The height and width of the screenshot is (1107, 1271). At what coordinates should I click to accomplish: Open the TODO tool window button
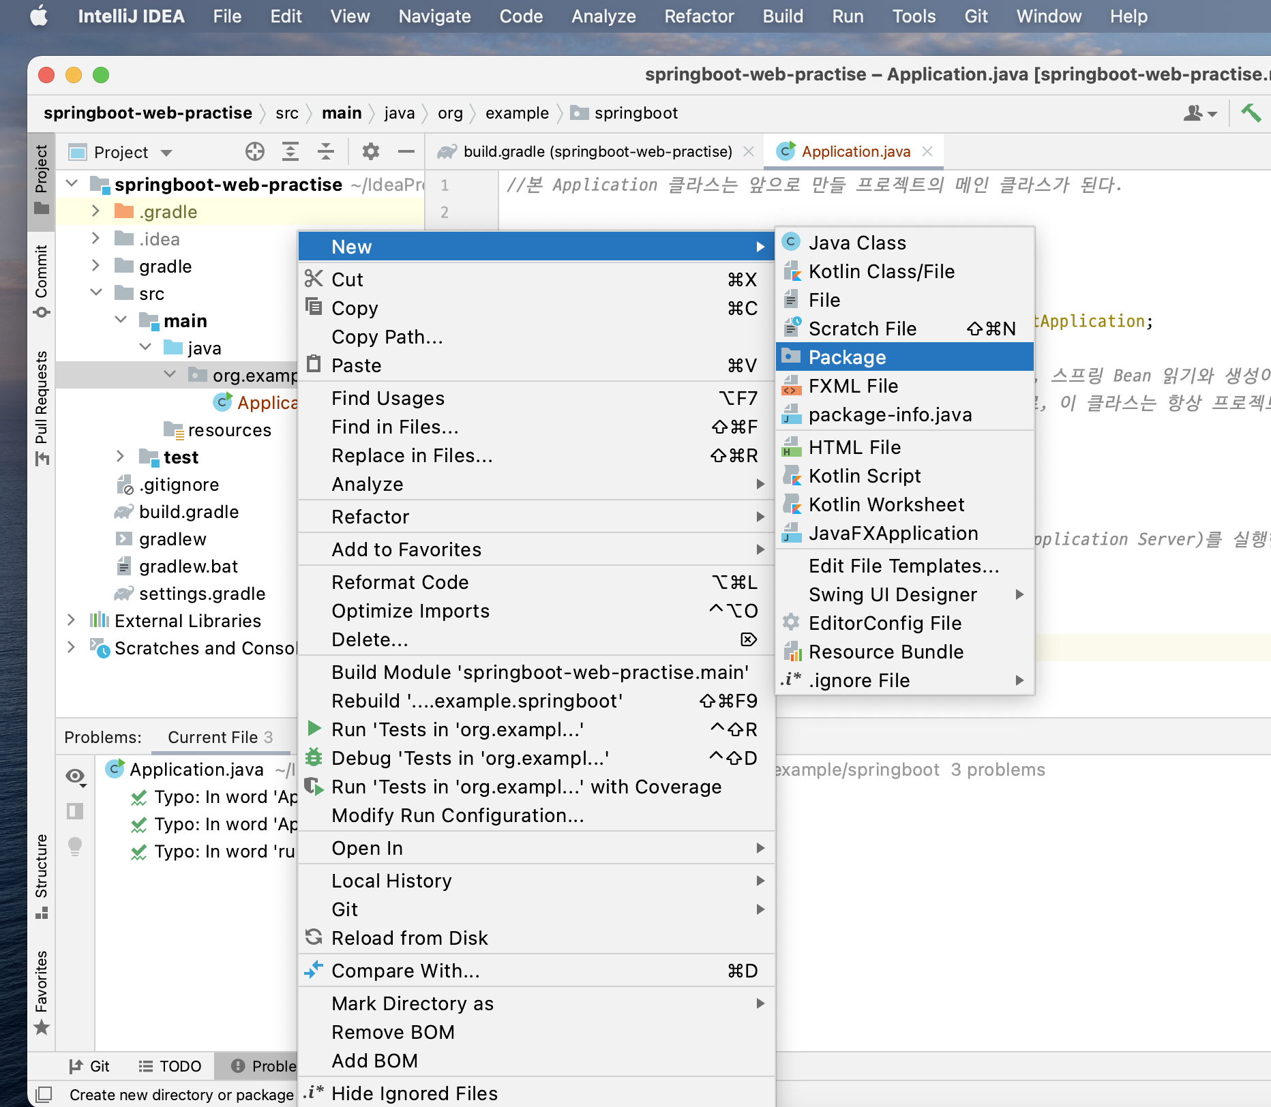170,1066
